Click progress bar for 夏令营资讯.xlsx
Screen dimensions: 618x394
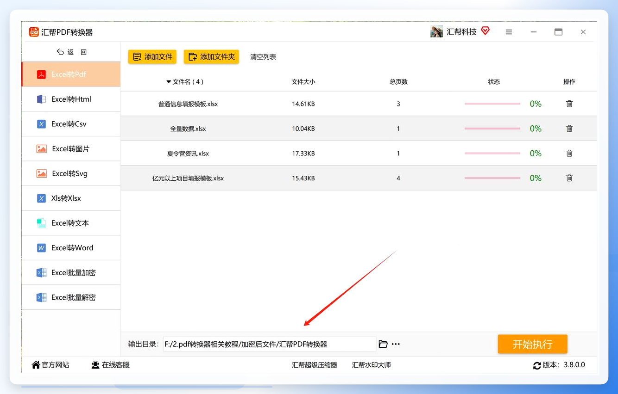click(492, 153)
